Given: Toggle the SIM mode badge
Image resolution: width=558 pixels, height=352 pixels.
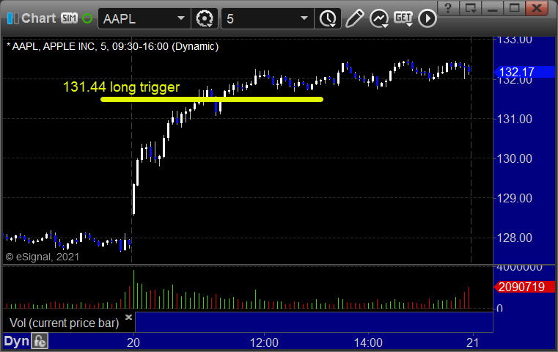Looking at the screenshot, I should pyautogui.click(x=69, y=18).
